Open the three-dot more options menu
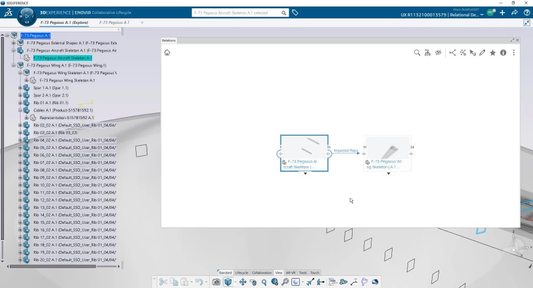Screen dimensions: 533x288 (x=514, y=53)
